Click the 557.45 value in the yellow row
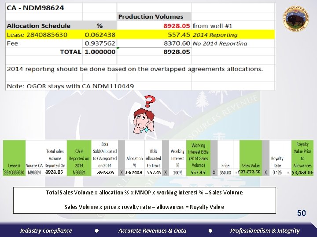 pyautogui.click(x=179, y=35)
